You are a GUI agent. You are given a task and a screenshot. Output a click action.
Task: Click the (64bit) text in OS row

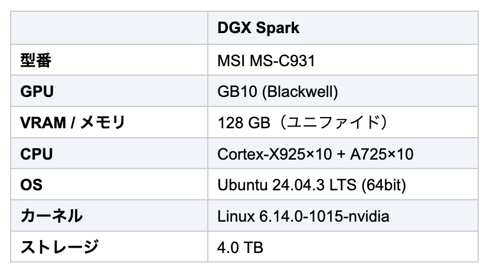pos(384,185)
